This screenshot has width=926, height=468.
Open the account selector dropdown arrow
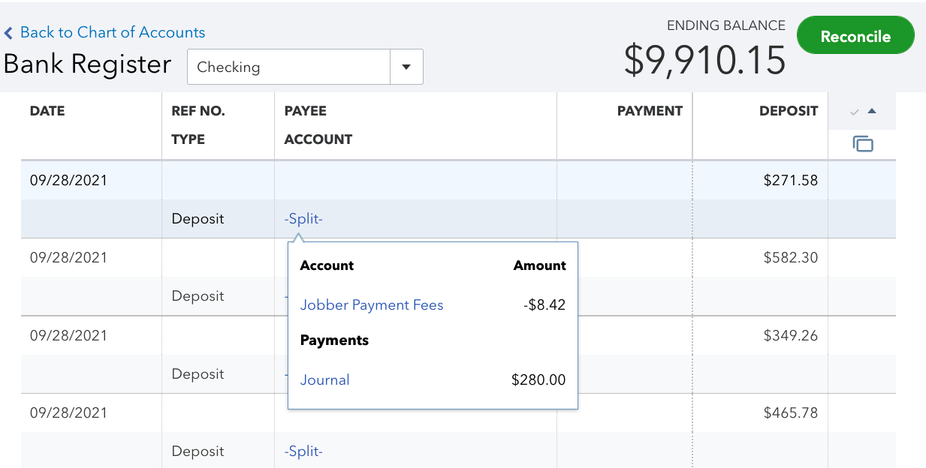[x=406, y=67]
